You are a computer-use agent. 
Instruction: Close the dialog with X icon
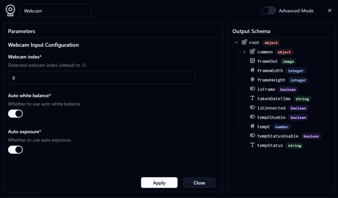(x=329, y=10)
